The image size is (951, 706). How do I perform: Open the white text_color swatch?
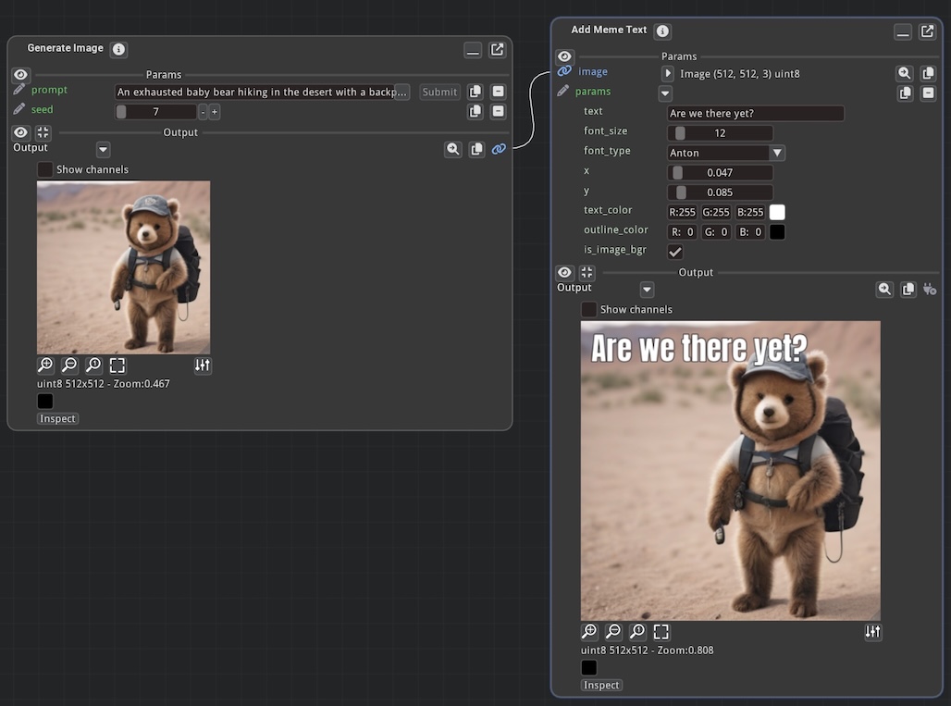point(777,212)
